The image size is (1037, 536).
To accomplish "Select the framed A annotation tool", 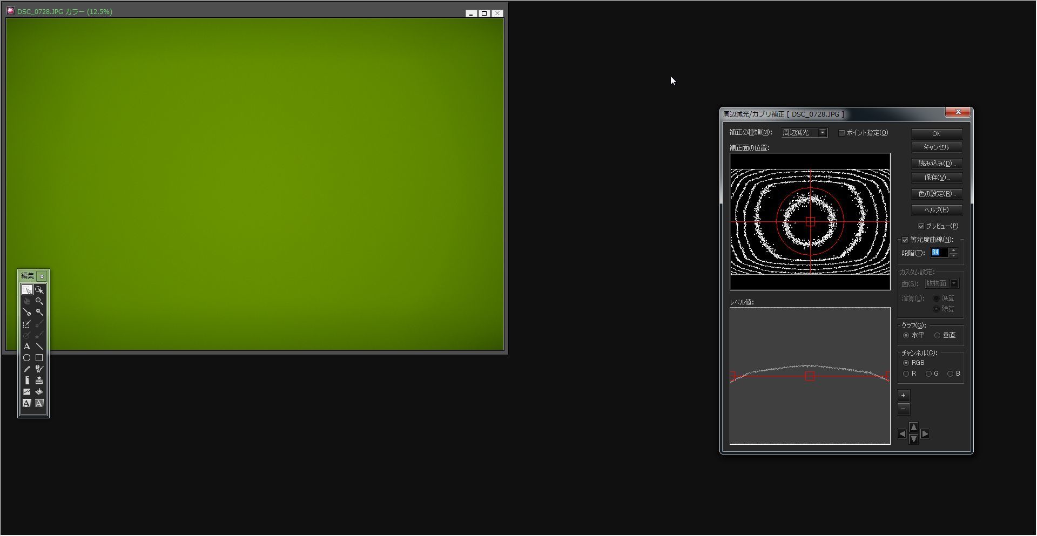I will pos(27,403).
